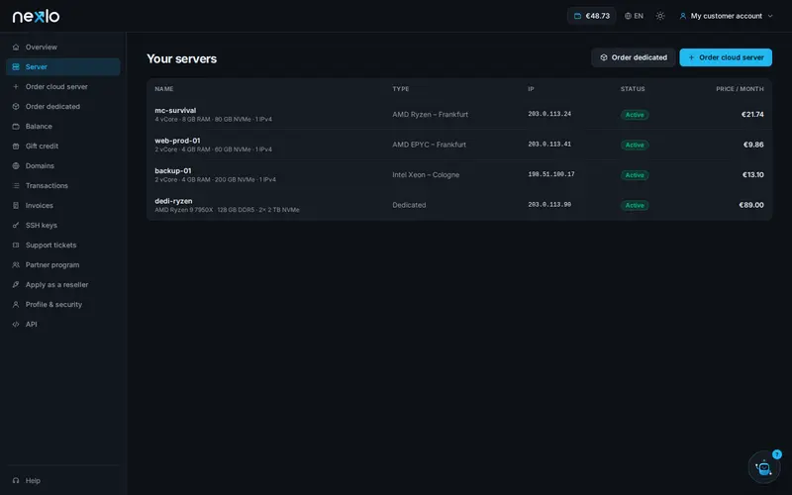The image size is (792, 495).
Task: Open Profile & security settings
Action: click(63, 305)
